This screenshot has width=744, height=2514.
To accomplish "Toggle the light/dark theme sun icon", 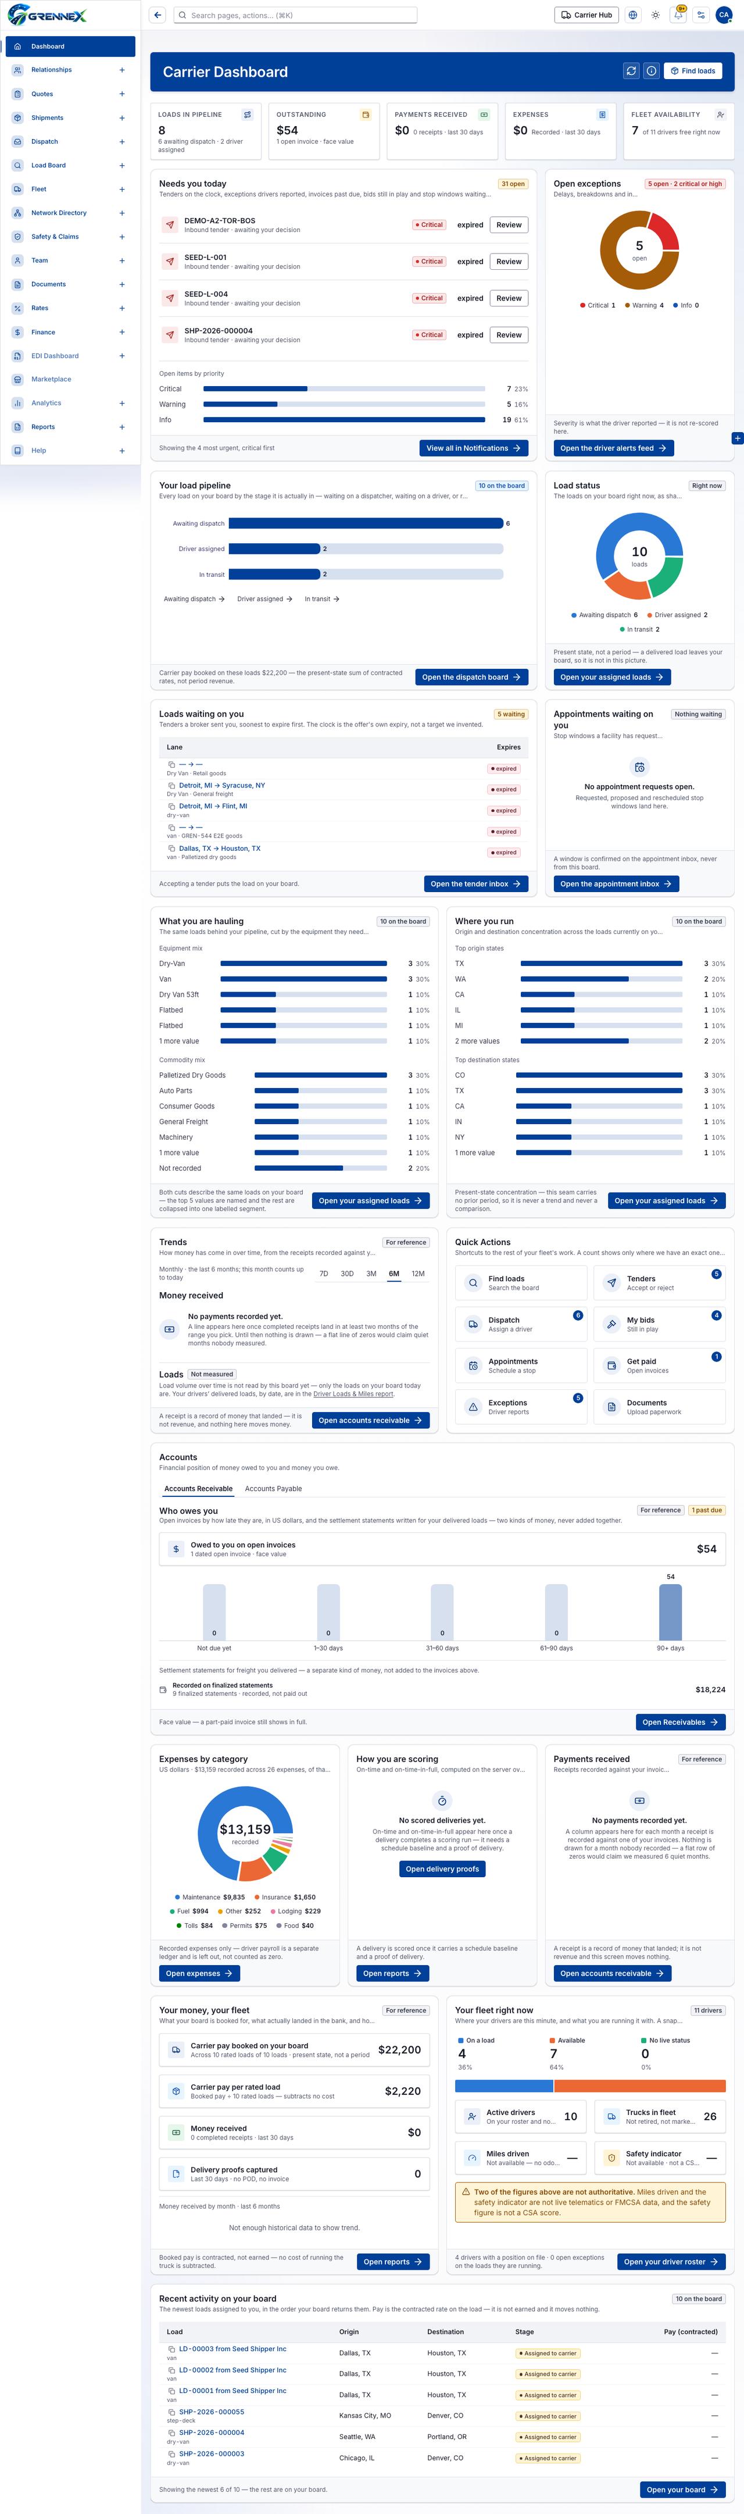I will [655, 15].
